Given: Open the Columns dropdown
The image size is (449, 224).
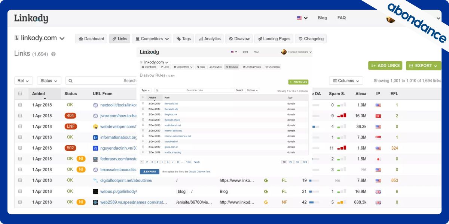Looking at the screenshot, I should click(x=346, y=81).
